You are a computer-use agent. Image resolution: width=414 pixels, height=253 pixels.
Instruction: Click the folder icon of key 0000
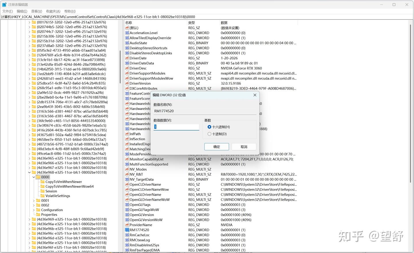[x=38, y=177]
